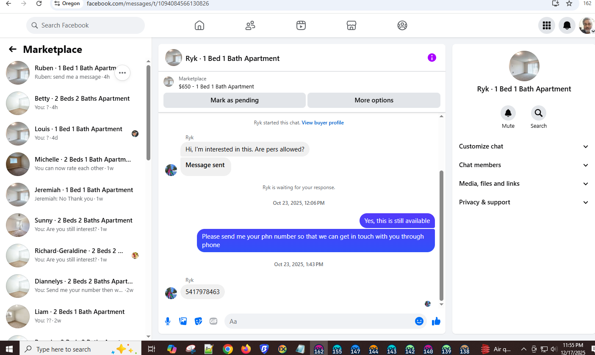Screen dimensions: 595x355
Task: Click the Windows taskbar search box
Action: point(80,349)
